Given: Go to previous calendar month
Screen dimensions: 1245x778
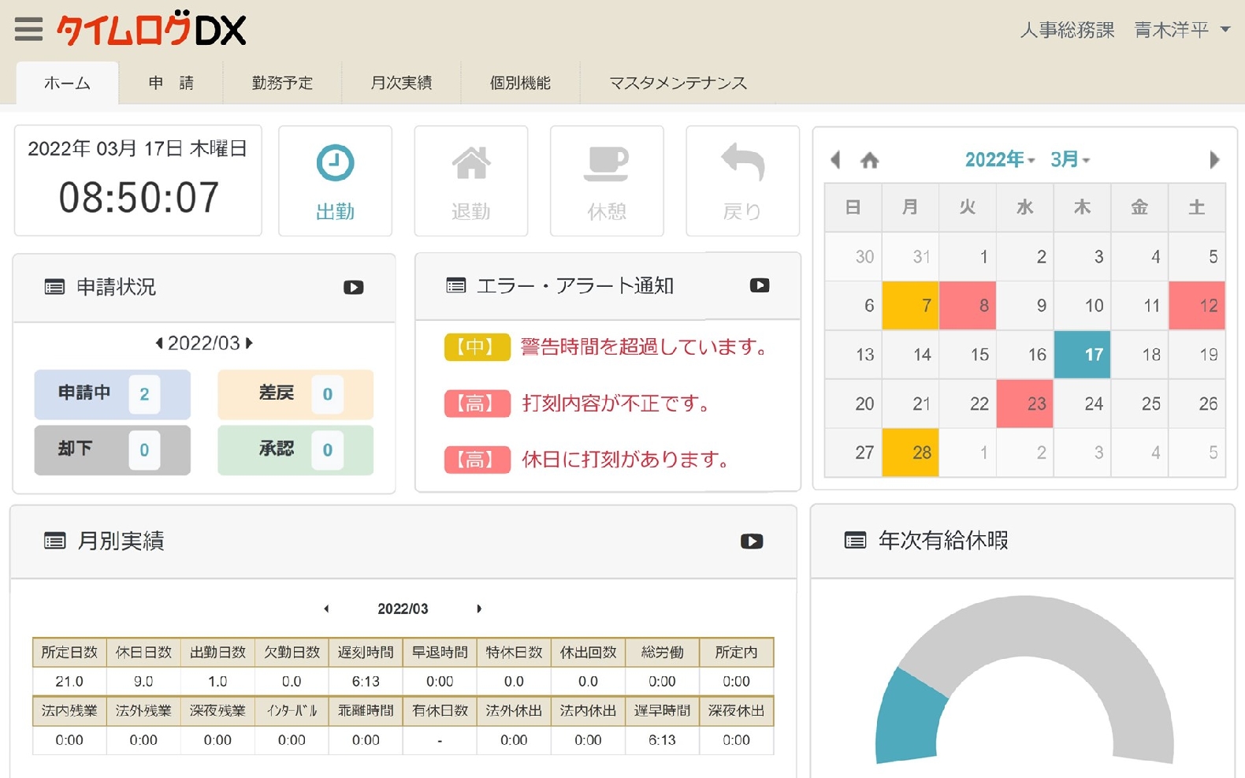Looking at the screenshot, I should (x=835, y=160).
